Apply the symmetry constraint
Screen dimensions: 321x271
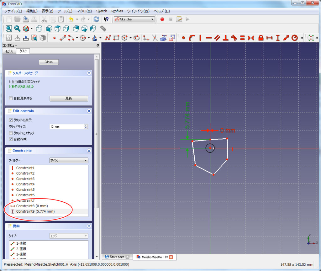point(251,38)
